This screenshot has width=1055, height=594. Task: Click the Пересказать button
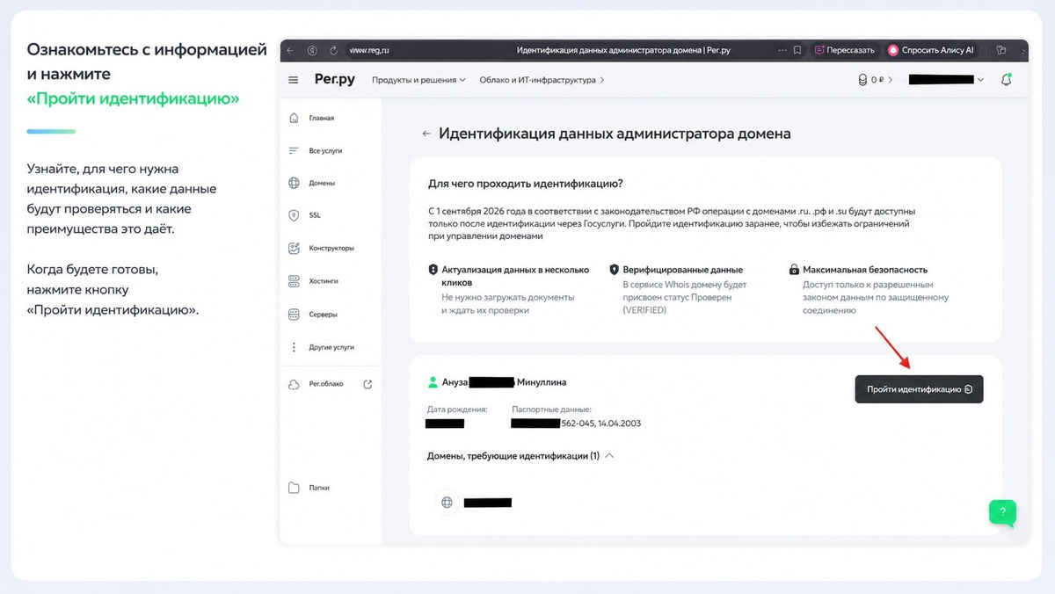point(844,50)
